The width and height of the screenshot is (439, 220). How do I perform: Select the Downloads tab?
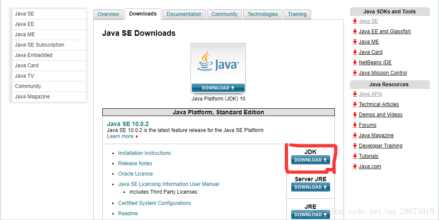[143, 14]
